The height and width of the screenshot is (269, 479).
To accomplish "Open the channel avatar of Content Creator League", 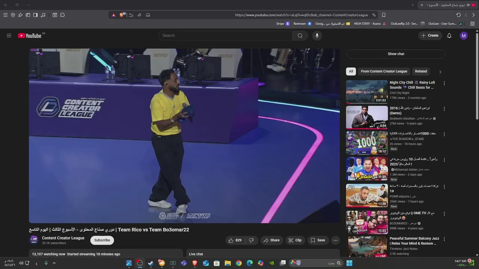I will (34, 240).
